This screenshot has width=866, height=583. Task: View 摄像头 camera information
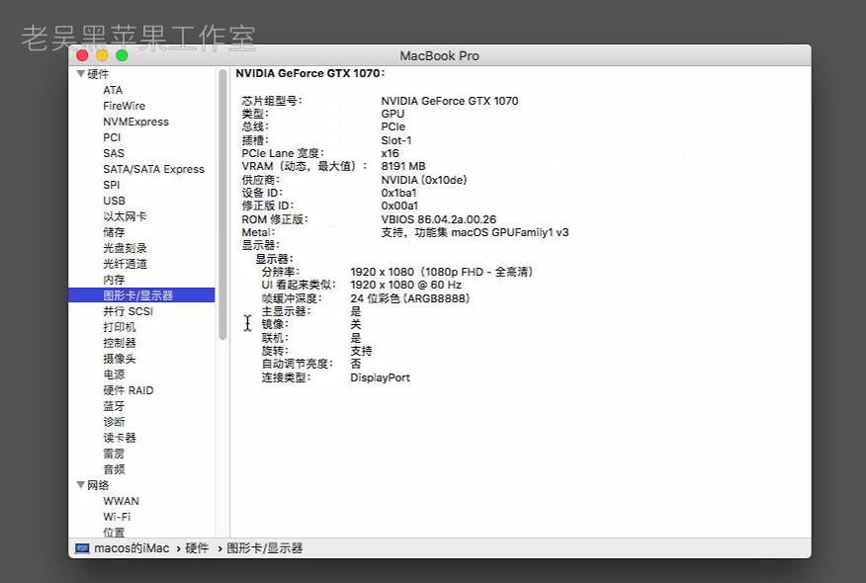coord(115,358)
